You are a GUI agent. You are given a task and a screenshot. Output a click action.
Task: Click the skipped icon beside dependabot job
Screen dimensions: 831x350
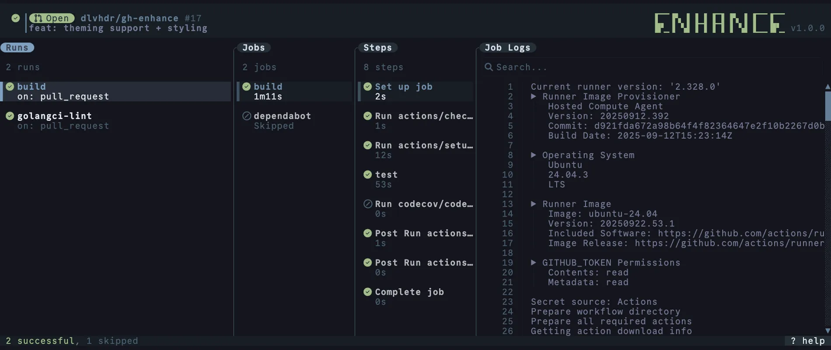(x=247, y=116)
